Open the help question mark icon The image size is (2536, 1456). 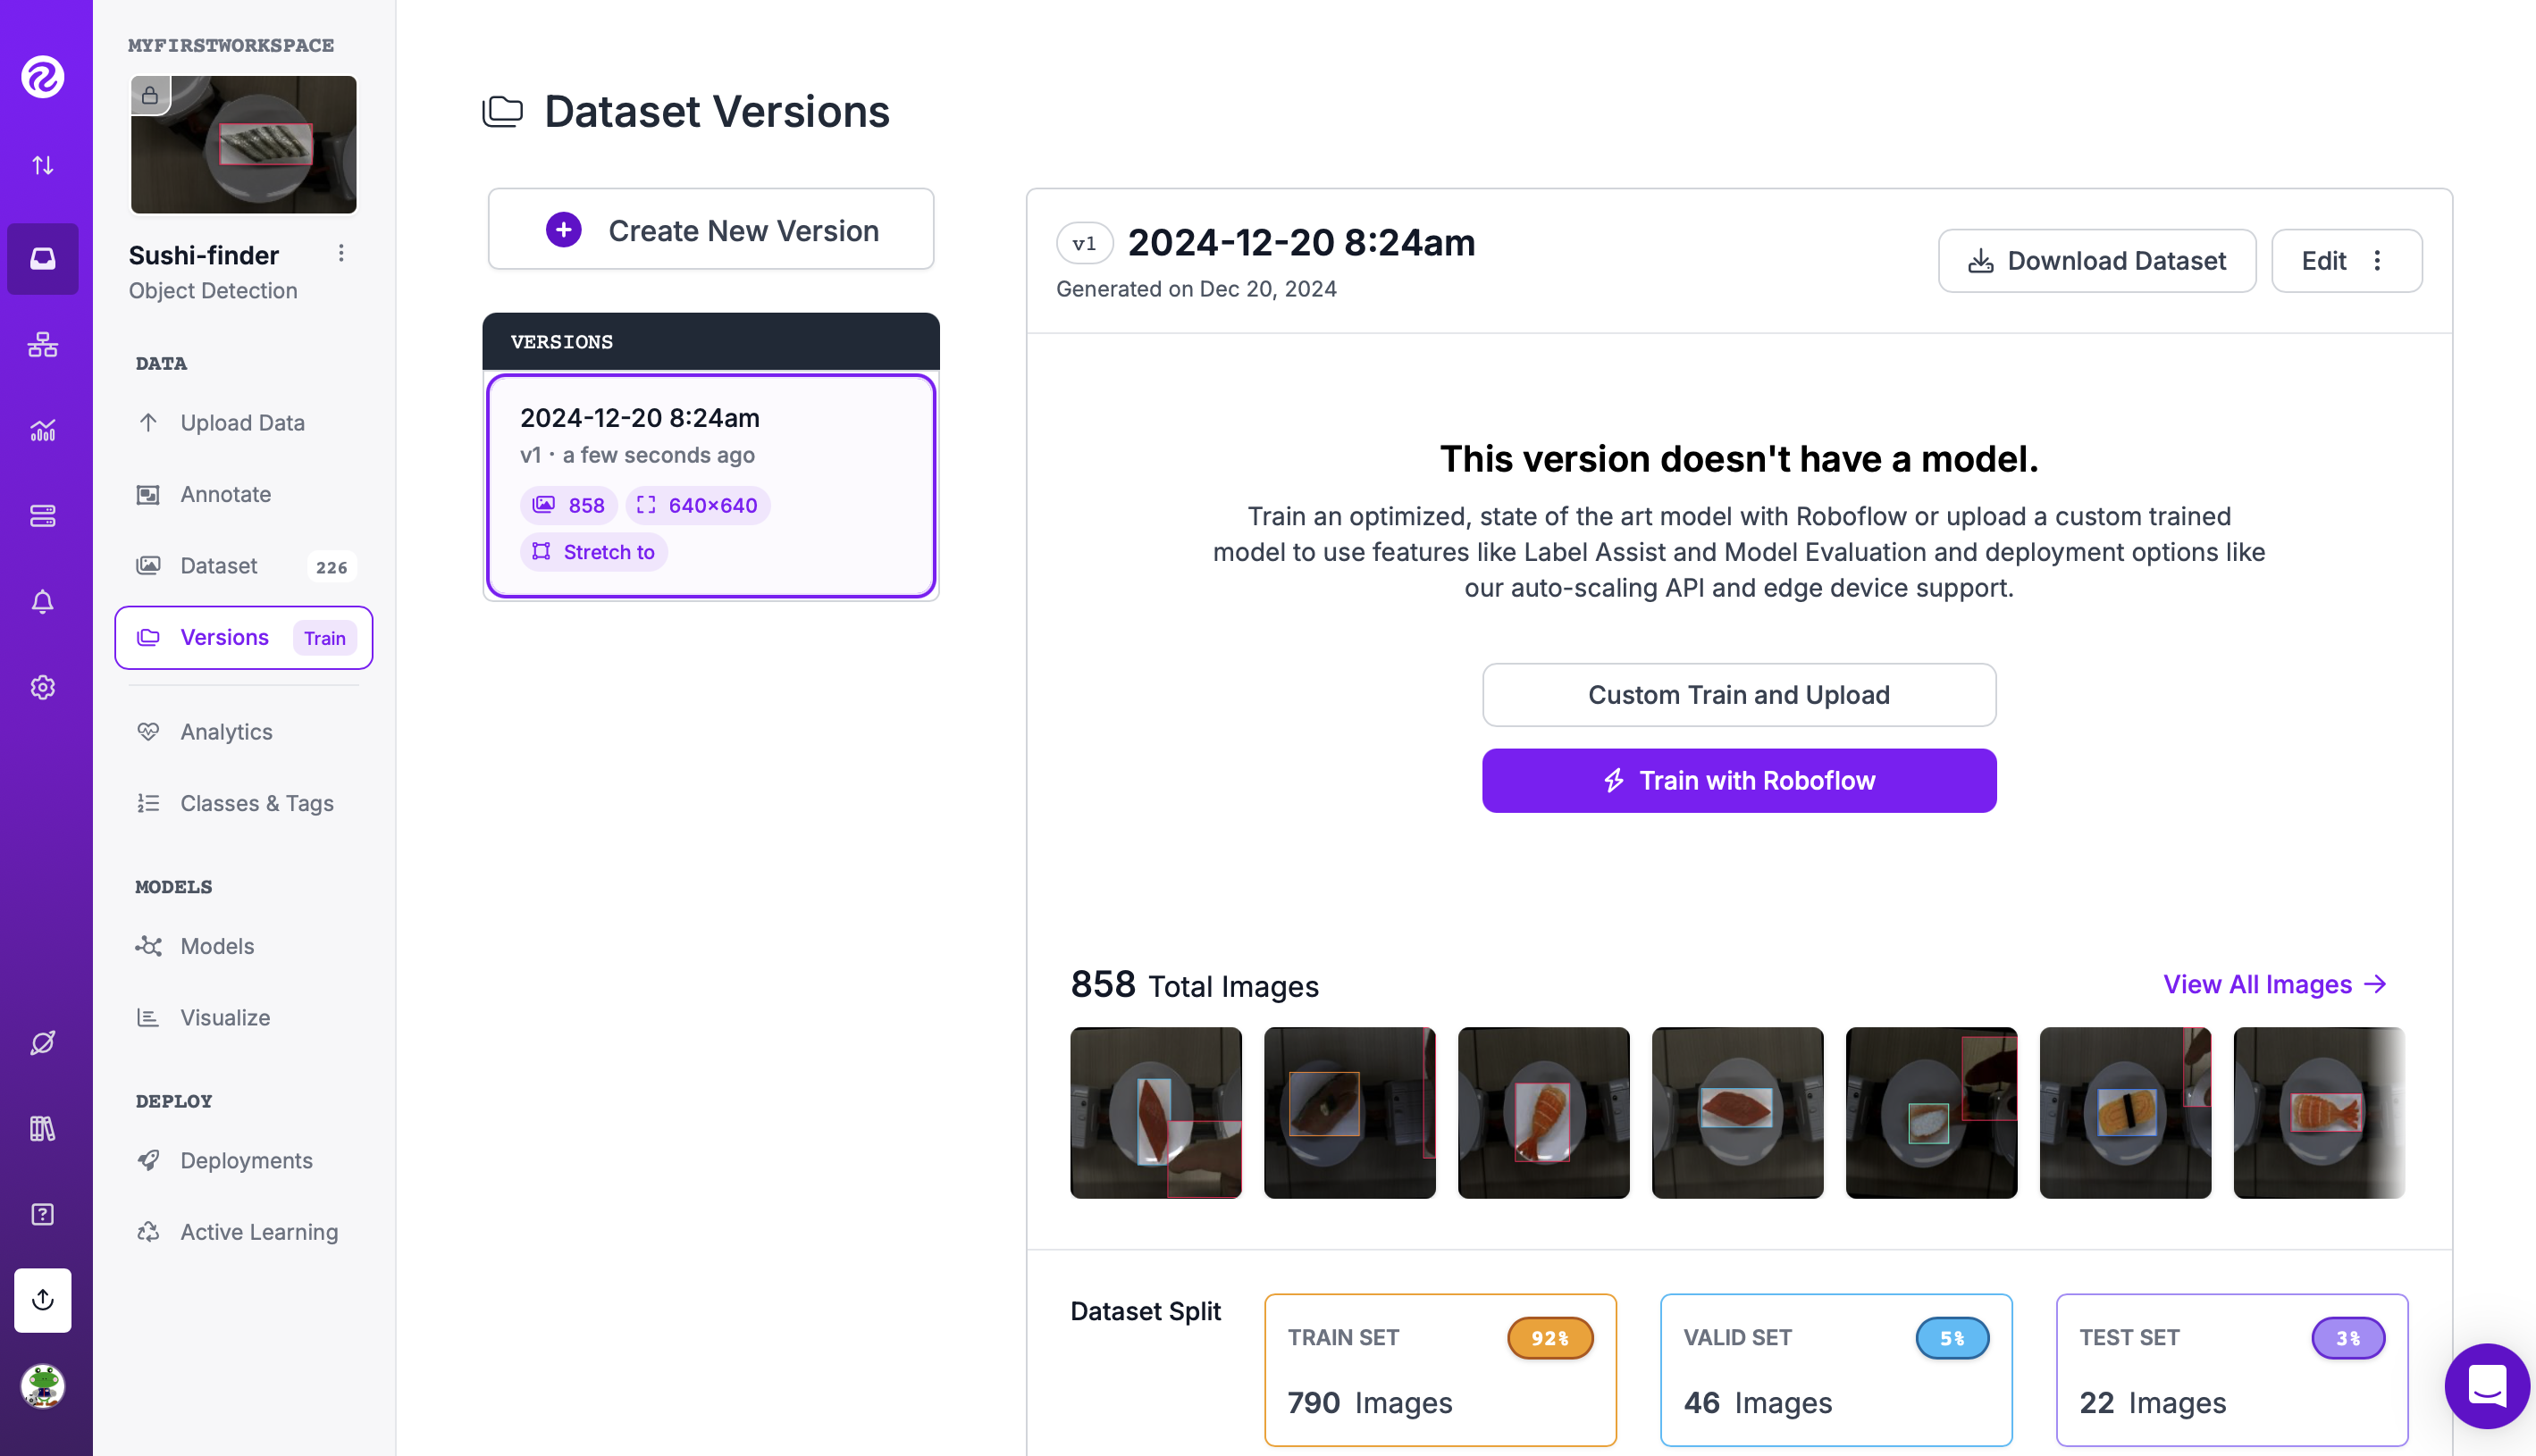(x=43, y=1214)
